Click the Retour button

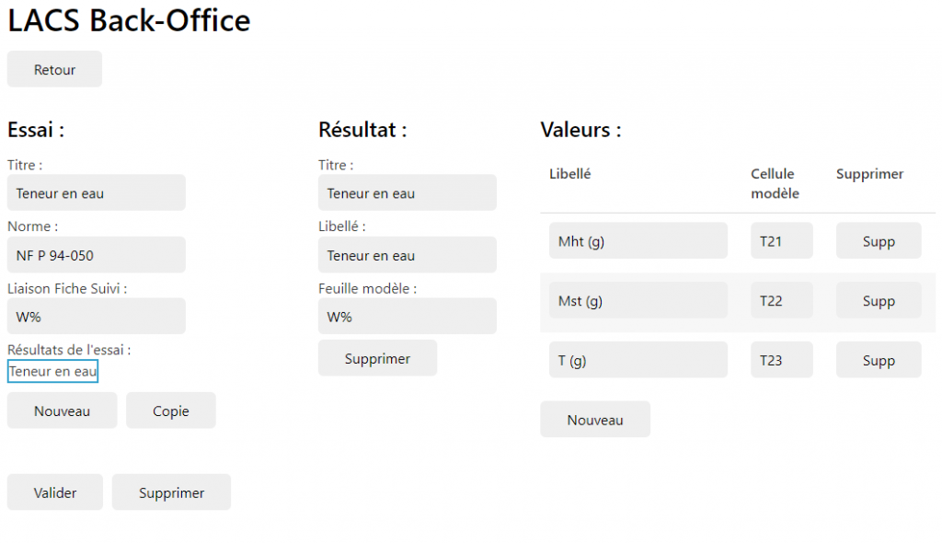[54, 70]
